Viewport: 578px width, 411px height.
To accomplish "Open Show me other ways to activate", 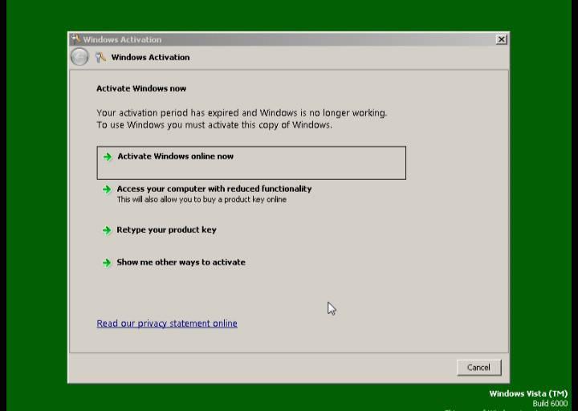I will click(x=181, y=262).
